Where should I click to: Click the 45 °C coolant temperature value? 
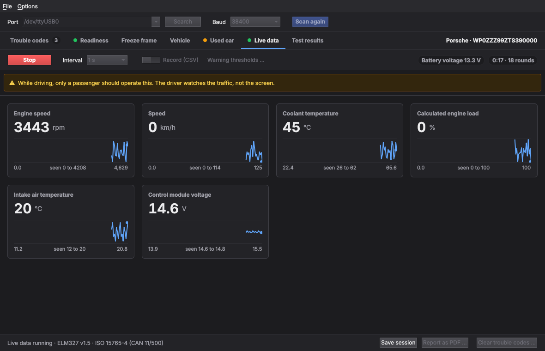(297, 127)
